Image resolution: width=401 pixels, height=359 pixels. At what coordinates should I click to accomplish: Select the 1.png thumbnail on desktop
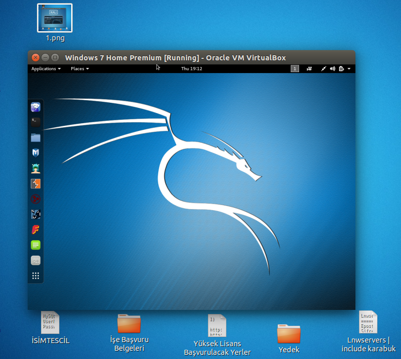click(x=55, y=18)
